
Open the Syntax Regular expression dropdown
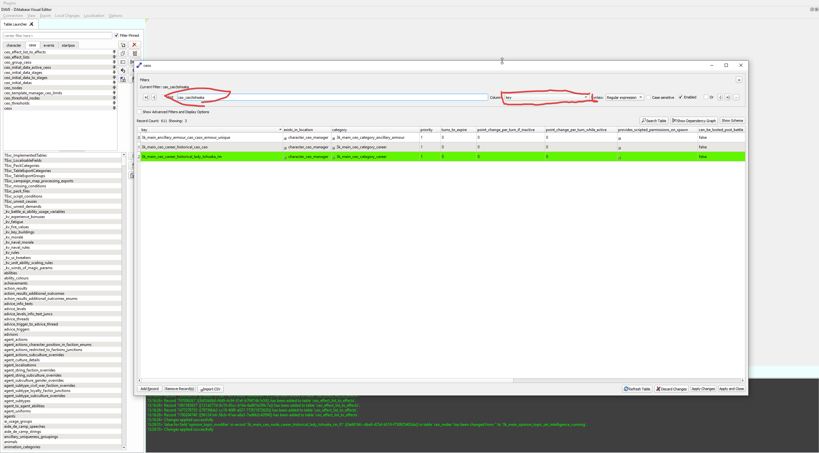624,98
